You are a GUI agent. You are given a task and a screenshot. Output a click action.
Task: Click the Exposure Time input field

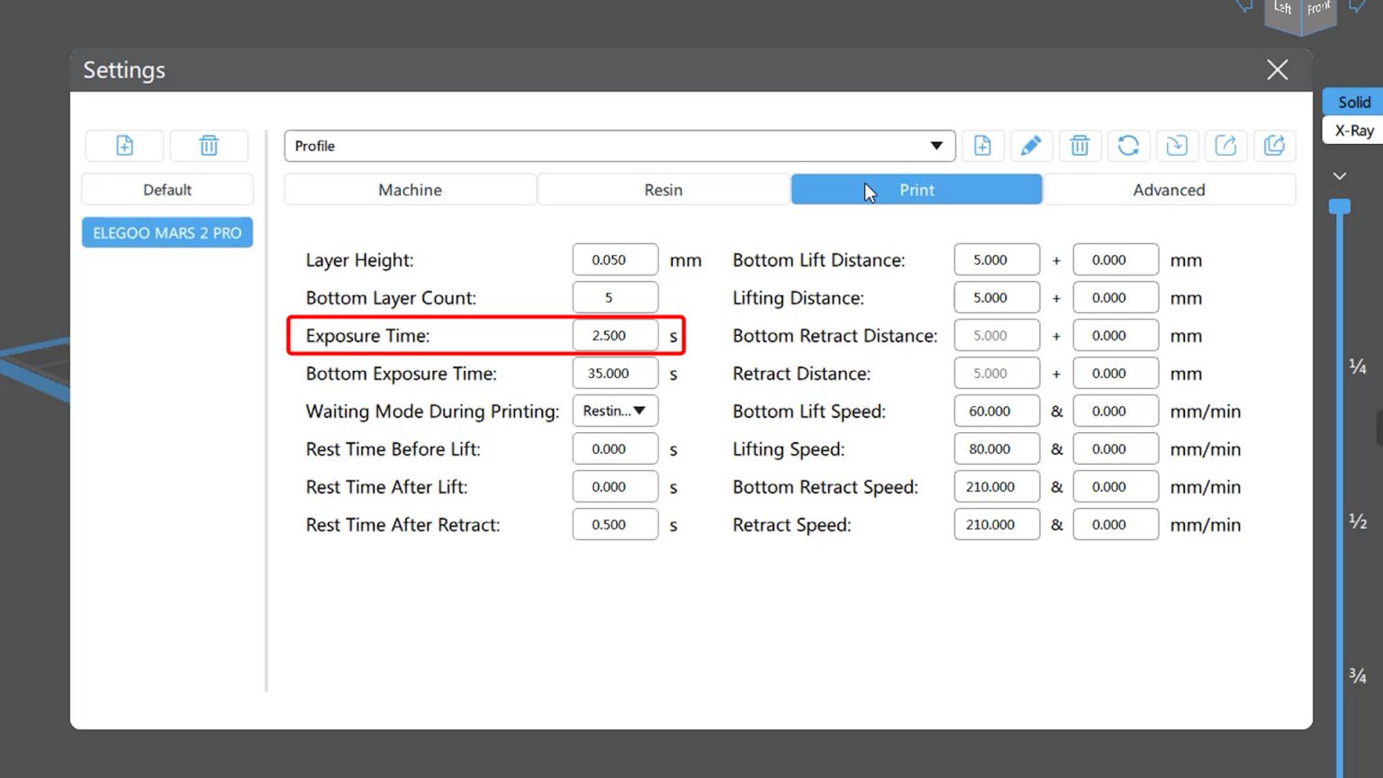(x=615, y=336)
